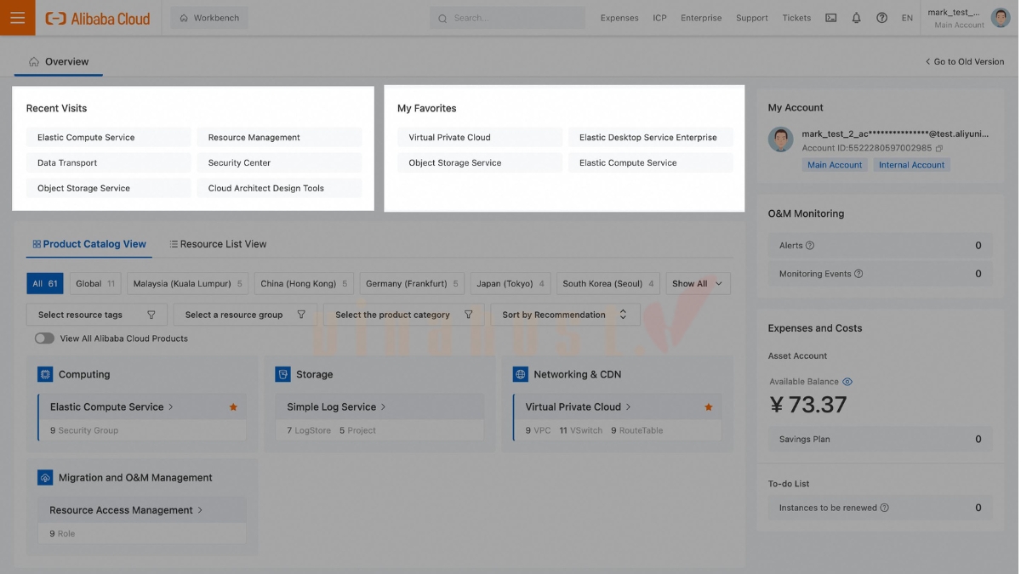Click the My Account profile avatar
Screen dimensions: 1021x574
pyautogui.click(x=781, y=140)
